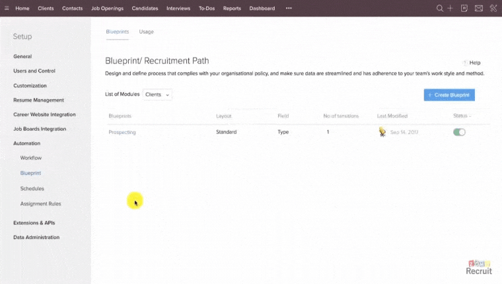Click the Type field cell
The height and width of the screenshot is (284, 502).
[283, 132]
